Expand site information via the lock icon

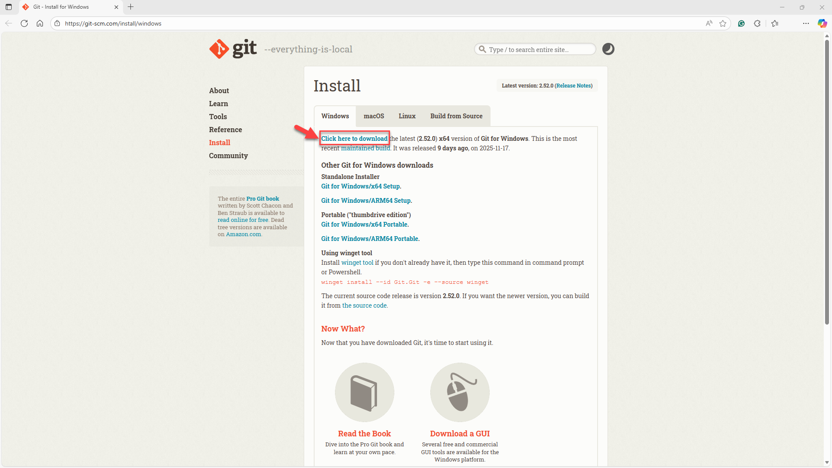click(x=57, y=23)
